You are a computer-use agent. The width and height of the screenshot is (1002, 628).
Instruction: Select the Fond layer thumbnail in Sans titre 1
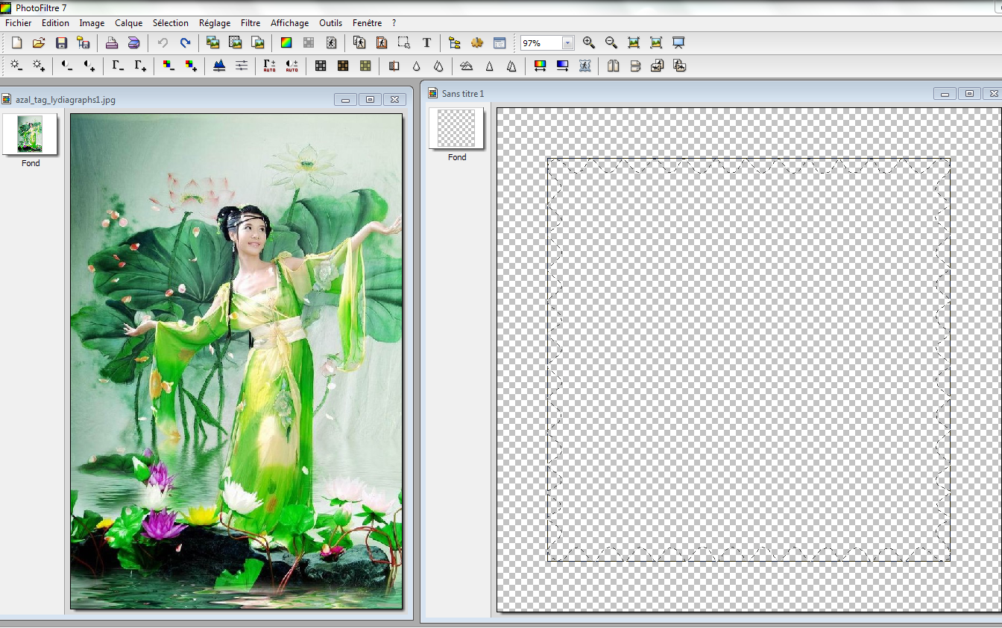tap(456, 128)
